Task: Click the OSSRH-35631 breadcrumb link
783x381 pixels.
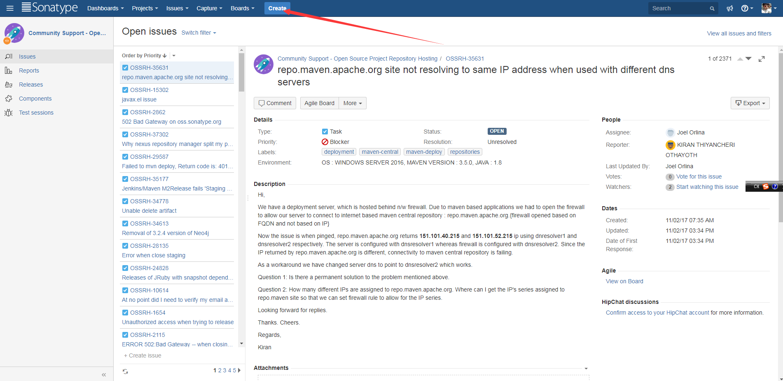Action: point(465,59)
